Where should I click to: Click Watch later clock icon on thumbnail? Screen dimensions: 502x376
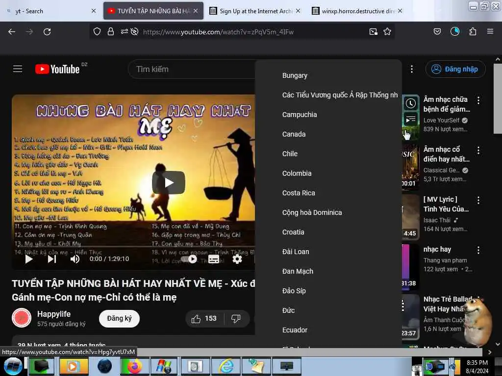pos(411,103)
